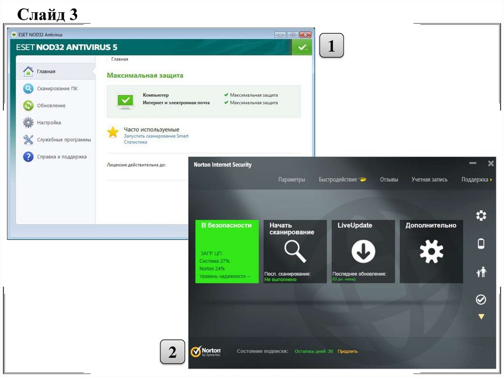The height and width of the screenshot is (377, 504).
Task: Open the parental control family icon in Norton
Action: pyautogui.click(x=481, y=271)
